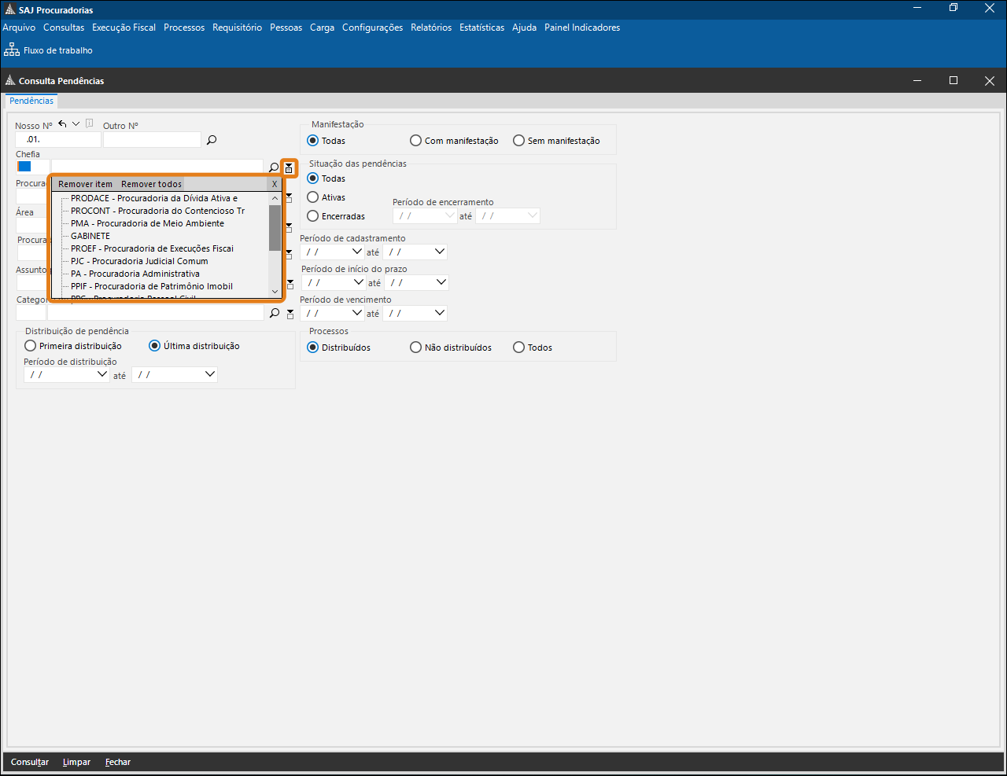Click the Categoria multi-select list icon
The image size is (1007, 776).
(290, 314)
